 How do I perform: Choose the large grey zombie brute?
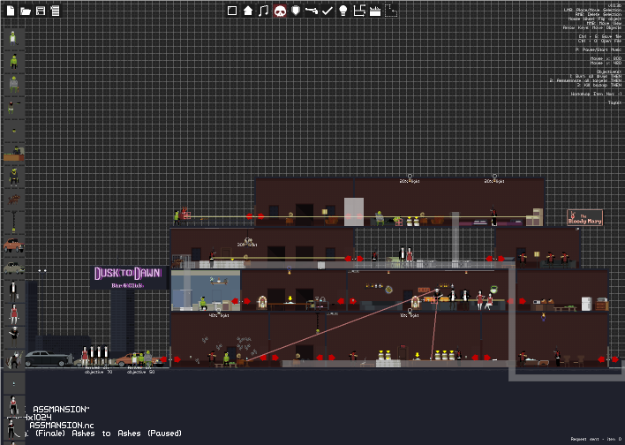[14, 85]
